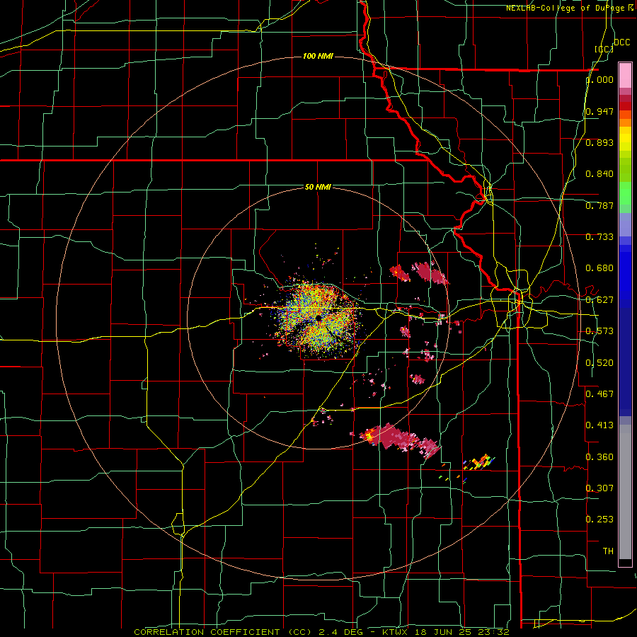
Task: Click the 0.787 color scale value
Action: 599,205
